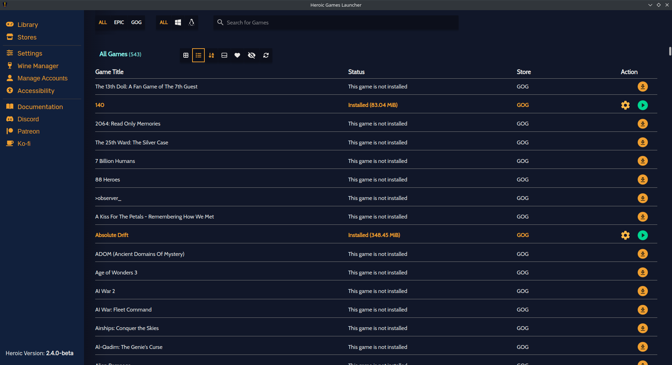Open Absolute Drift game title
Image resolution: width=672 pixels, height=365 pixels.
112,235
